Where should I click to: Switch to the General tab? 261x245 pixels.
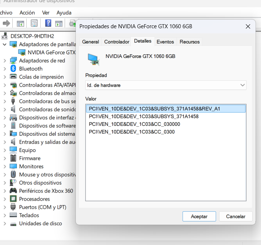90,42
